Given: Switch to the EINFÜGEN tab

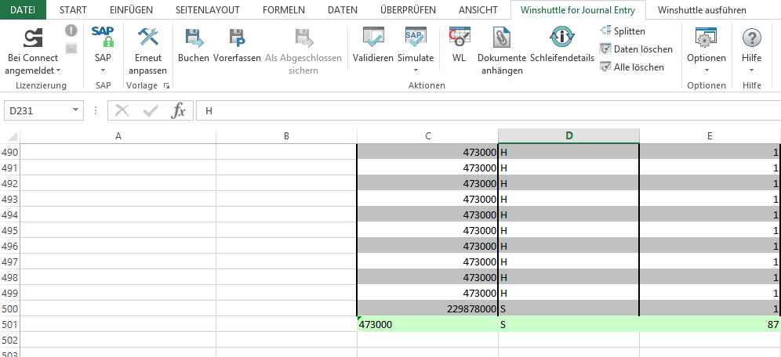Looking at the screenshot, I should click(x=131, y=10).
